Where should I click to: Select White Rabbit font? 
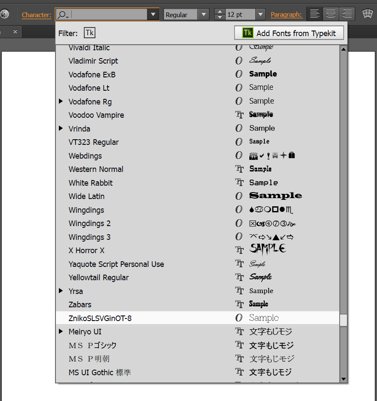tap(197, 183)
